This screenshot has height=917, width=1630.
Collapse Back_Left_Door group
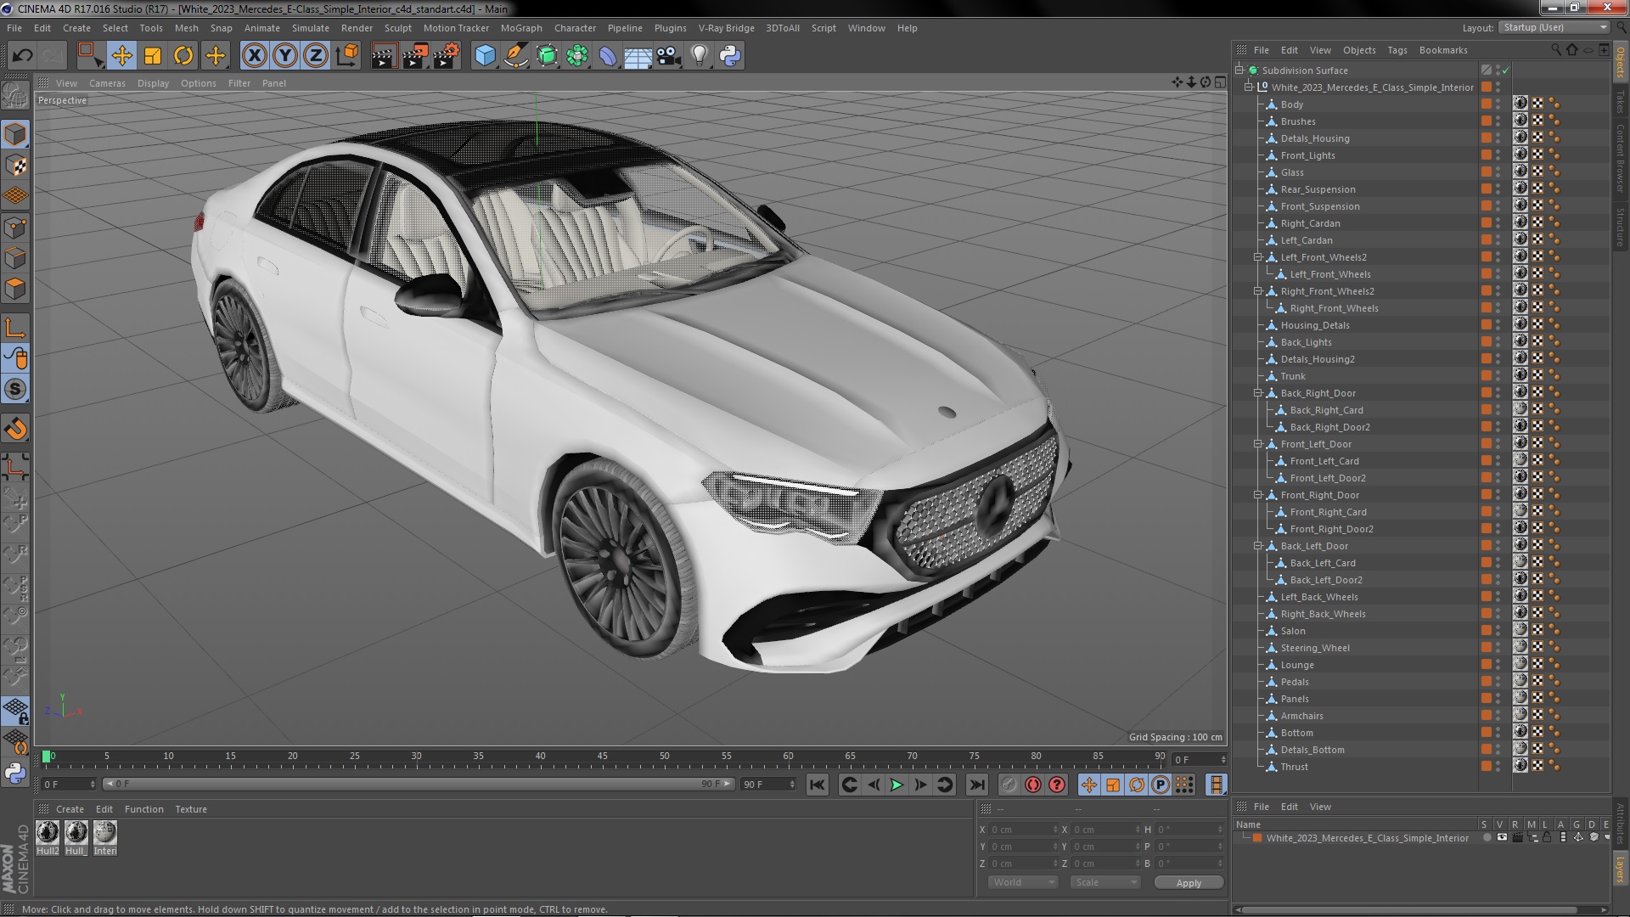[1258, 546]
